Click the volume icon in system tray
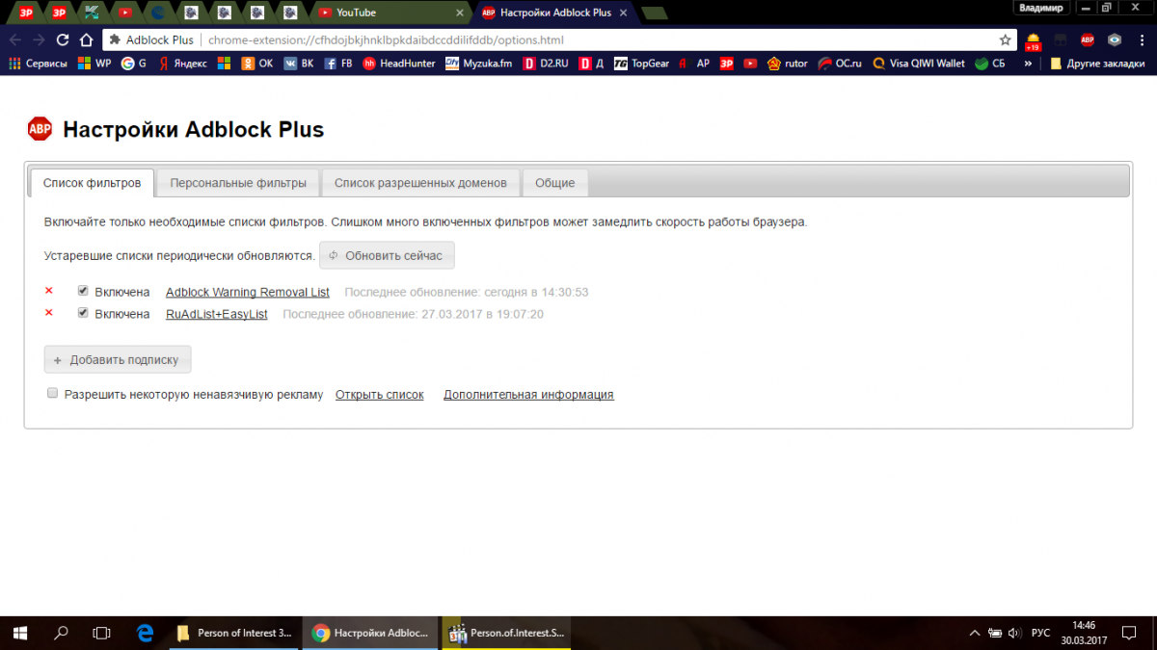 point(1014,633)
